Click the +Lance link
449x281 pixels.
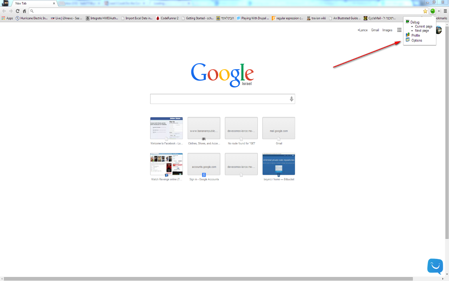click(362, 30)
